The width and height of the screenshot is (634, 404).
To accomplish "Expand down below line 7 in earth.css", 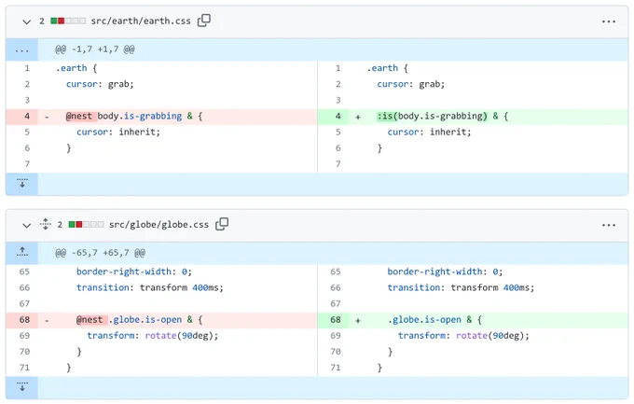I will point(21,184).
